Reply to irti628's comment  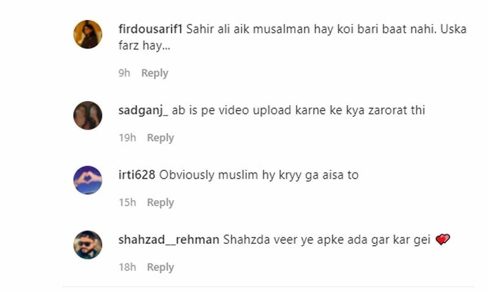click(x=160, y=203)
